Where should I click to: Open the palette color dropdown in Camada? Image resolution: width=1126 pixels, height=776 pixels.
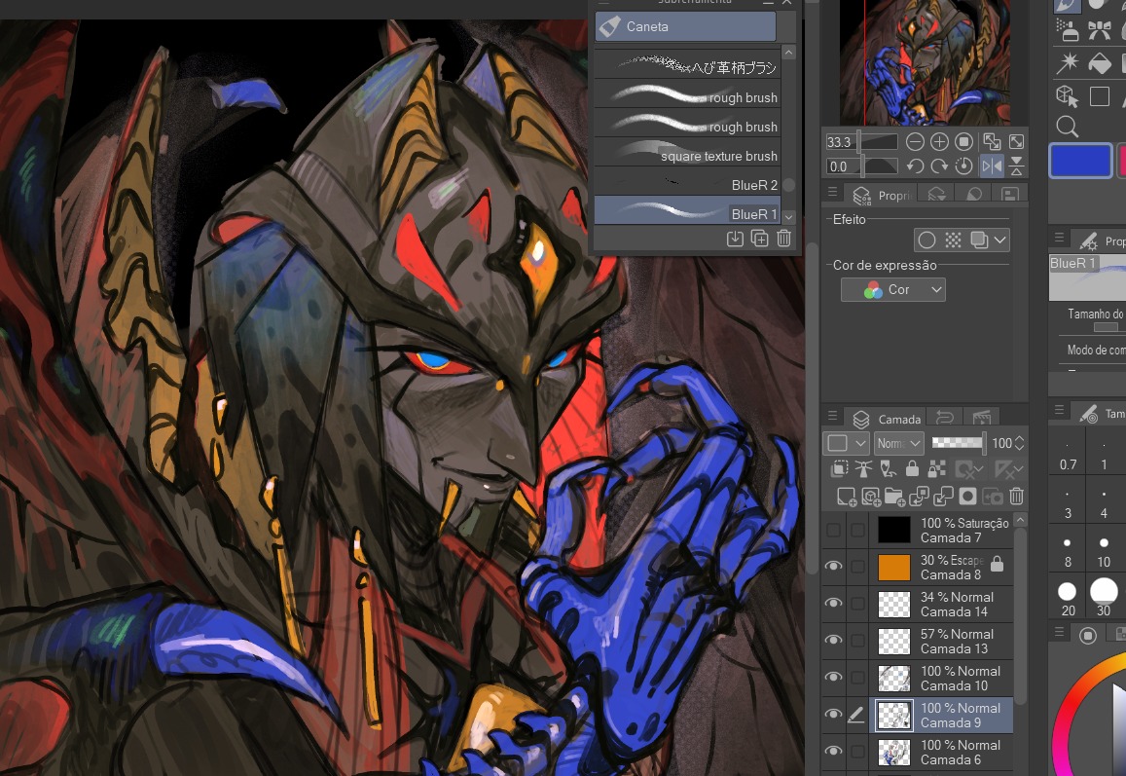click(x=846, y=443)
